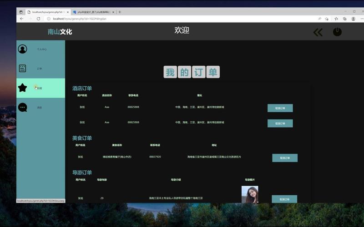This screenshot has width=364, height=227.
Task: Cancel the tour guide order
Action: click(x=284, y=199)
